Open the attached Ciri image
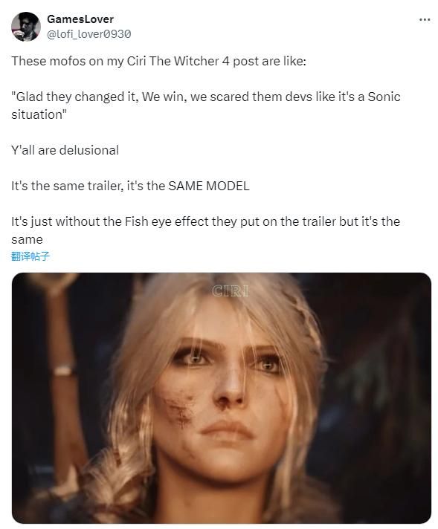This screenshot has height=529, width=438. (x=221, y=397)
